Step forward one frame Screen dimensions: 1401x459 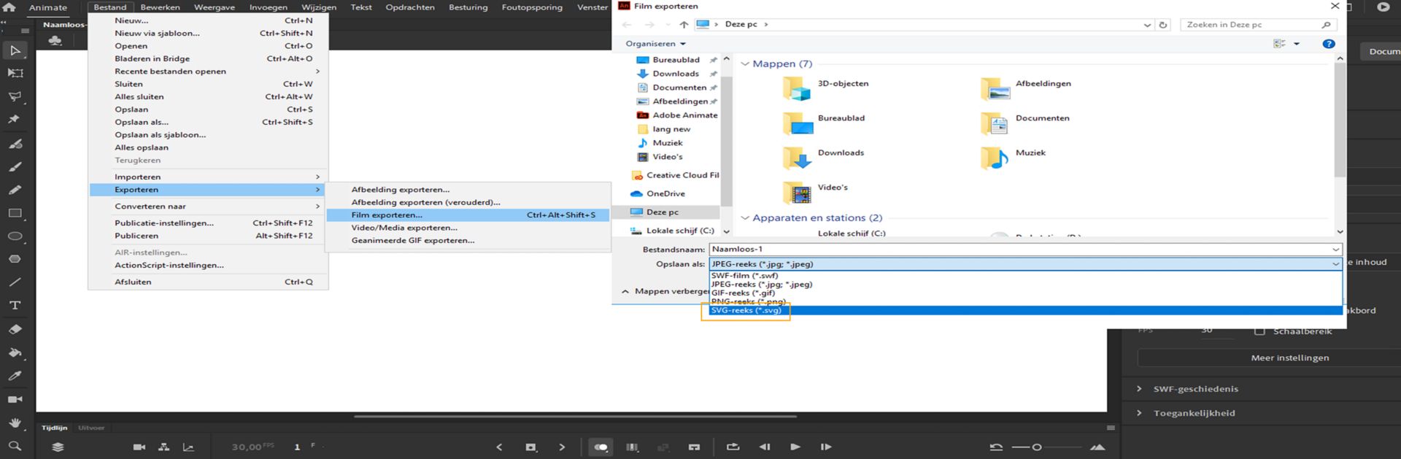(x=826, y=447)
